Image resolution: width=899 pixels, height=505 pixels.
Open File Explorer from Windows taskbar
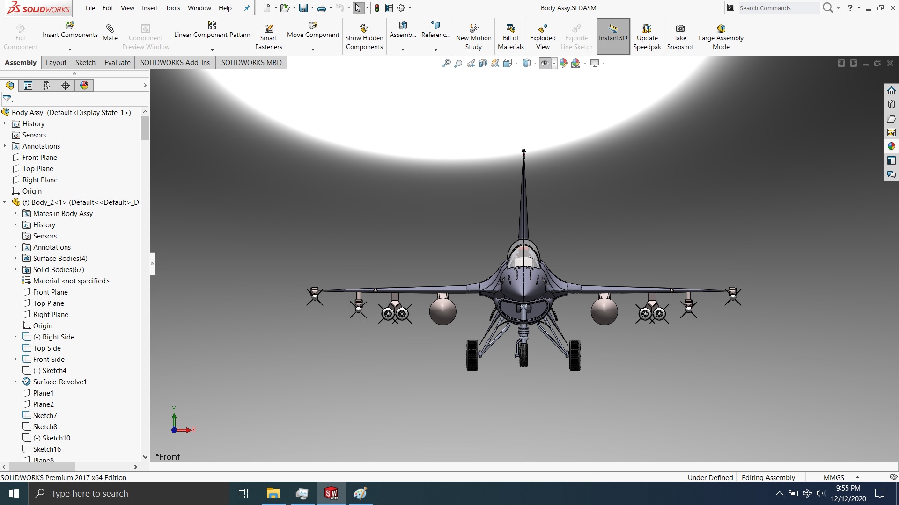point(273,493)
